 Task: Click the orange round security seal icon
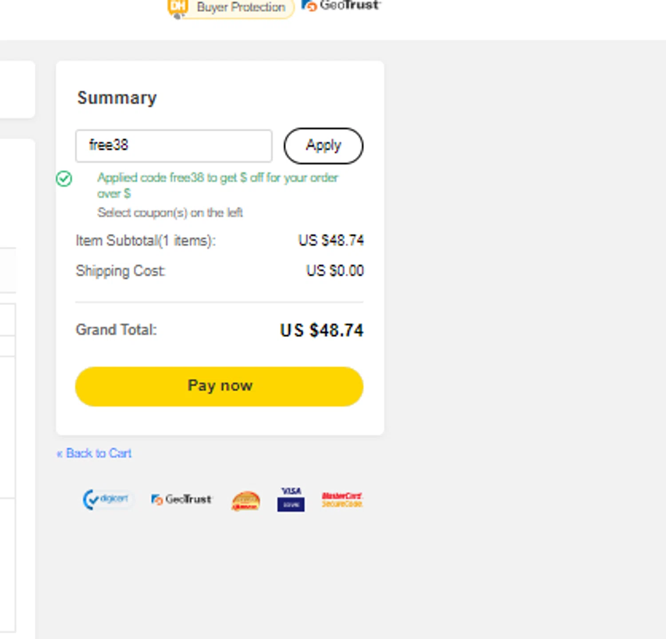click(x=246, y=501)
